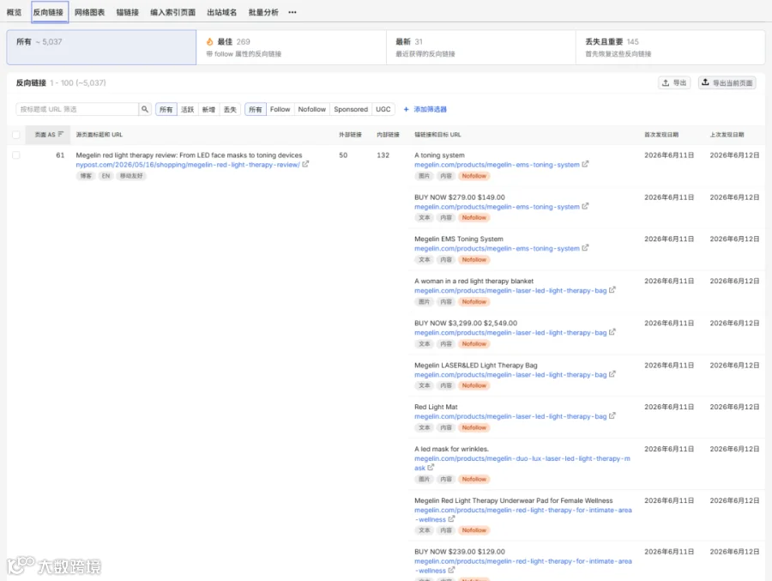Tick the checkbox for the nypost row
Image resolution: width=772 pixels, height=581 pixels.
tap(15, 155)
